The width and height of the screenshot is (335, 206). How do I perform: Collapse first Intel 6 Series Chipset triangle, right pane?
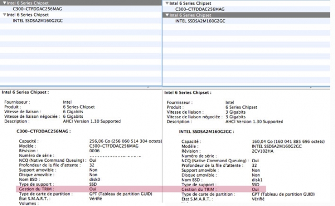click(167, 3)
